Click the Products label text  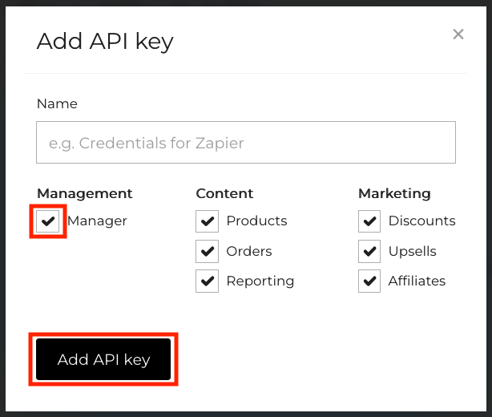256,221
